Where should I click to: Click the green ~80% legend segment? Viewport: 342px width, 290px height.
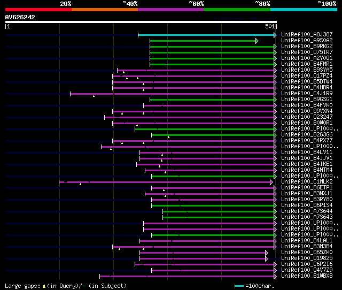(x=237, y=10)
